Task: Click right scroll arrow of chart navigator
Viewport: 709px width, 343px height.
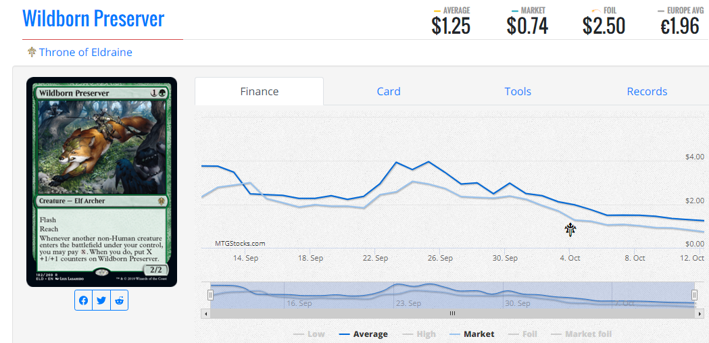Action: click(x=700, y=313)
